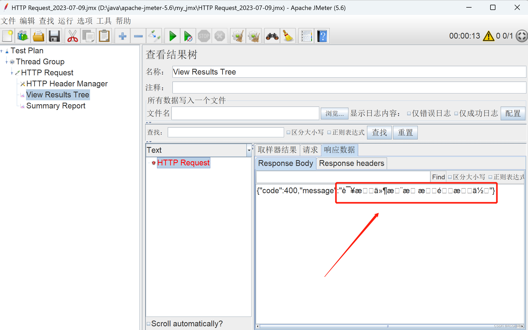Collapse the HTTP Request tree node

coord(12,73)
